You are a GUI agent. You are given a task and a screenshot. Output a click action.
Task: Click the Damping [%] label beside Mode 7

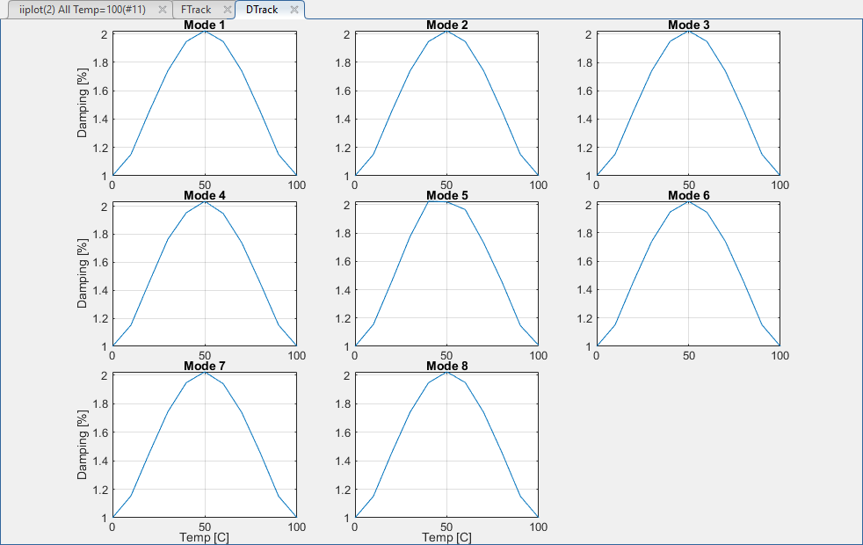83,445
